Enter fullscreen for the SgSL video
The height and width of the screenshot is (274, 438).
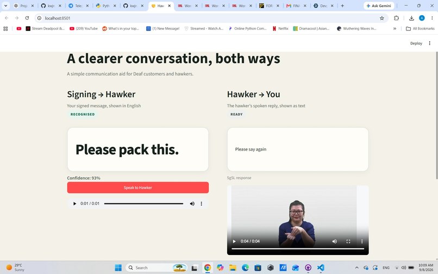tap(348, 241)
